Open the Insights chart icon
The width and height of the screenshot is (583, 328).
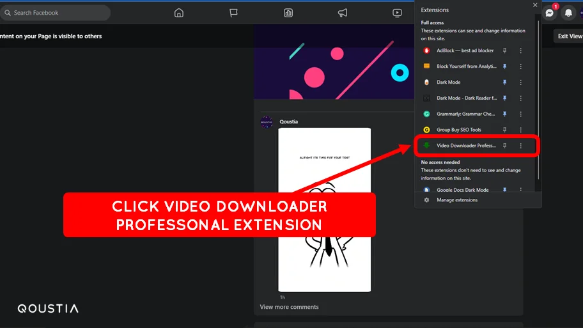point(288,13)
